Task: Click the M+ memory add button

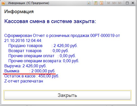Action: [x=114, y=3]
